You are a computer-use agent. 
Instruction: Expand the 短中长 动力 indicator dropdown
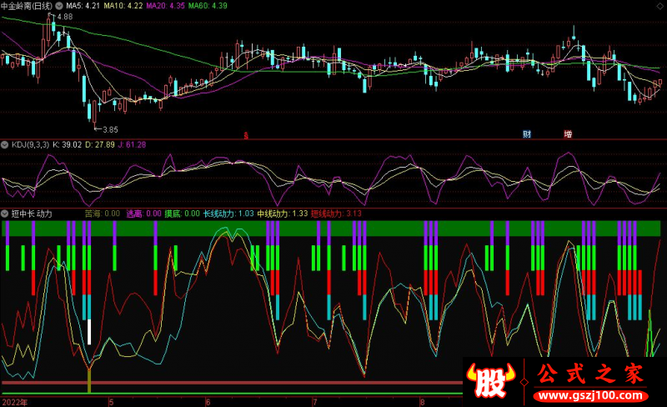[x=5, y=214]
